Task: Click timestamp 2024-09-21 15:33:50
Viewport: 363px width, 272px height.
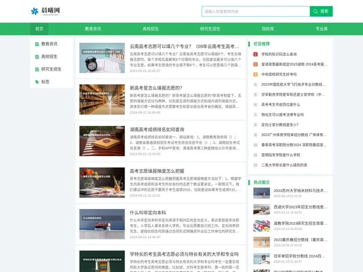Action: click(x=145, y=154)
